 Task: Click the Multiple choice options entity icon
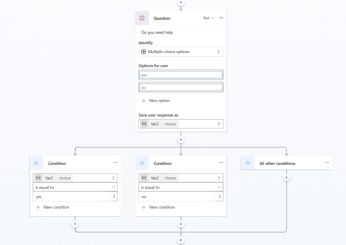[144, 51]
